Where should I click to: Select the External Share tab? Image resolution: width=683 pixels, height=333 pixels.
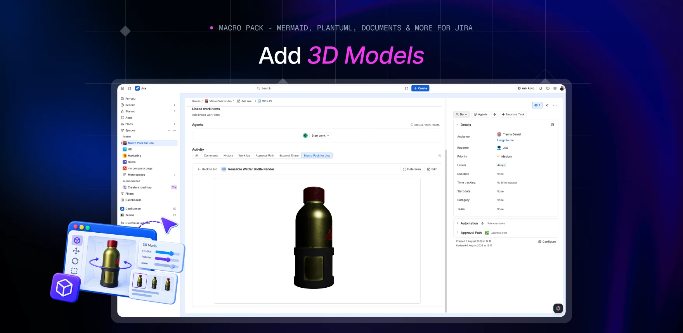click(289, 156)
